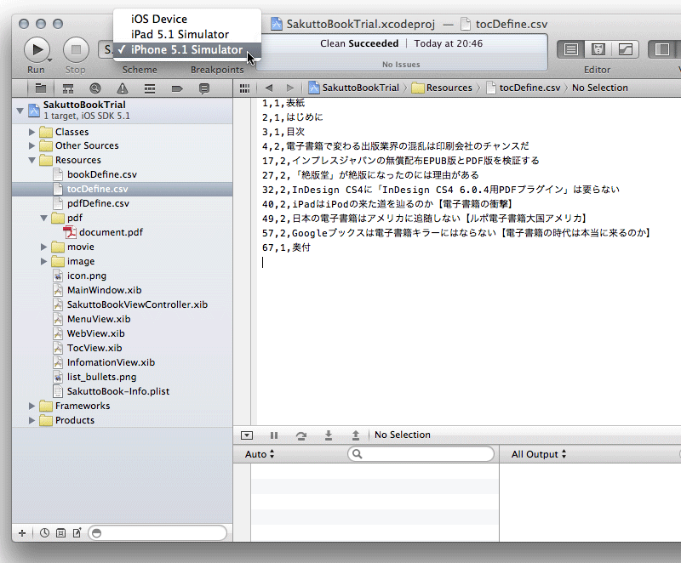This screenshot has width=681, height=563.
Task: Click tocDefine.csv in jump bar
Action: [524, 88]
